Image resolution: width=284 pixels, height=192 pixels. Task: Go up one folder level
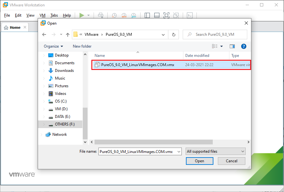[68, 35]
